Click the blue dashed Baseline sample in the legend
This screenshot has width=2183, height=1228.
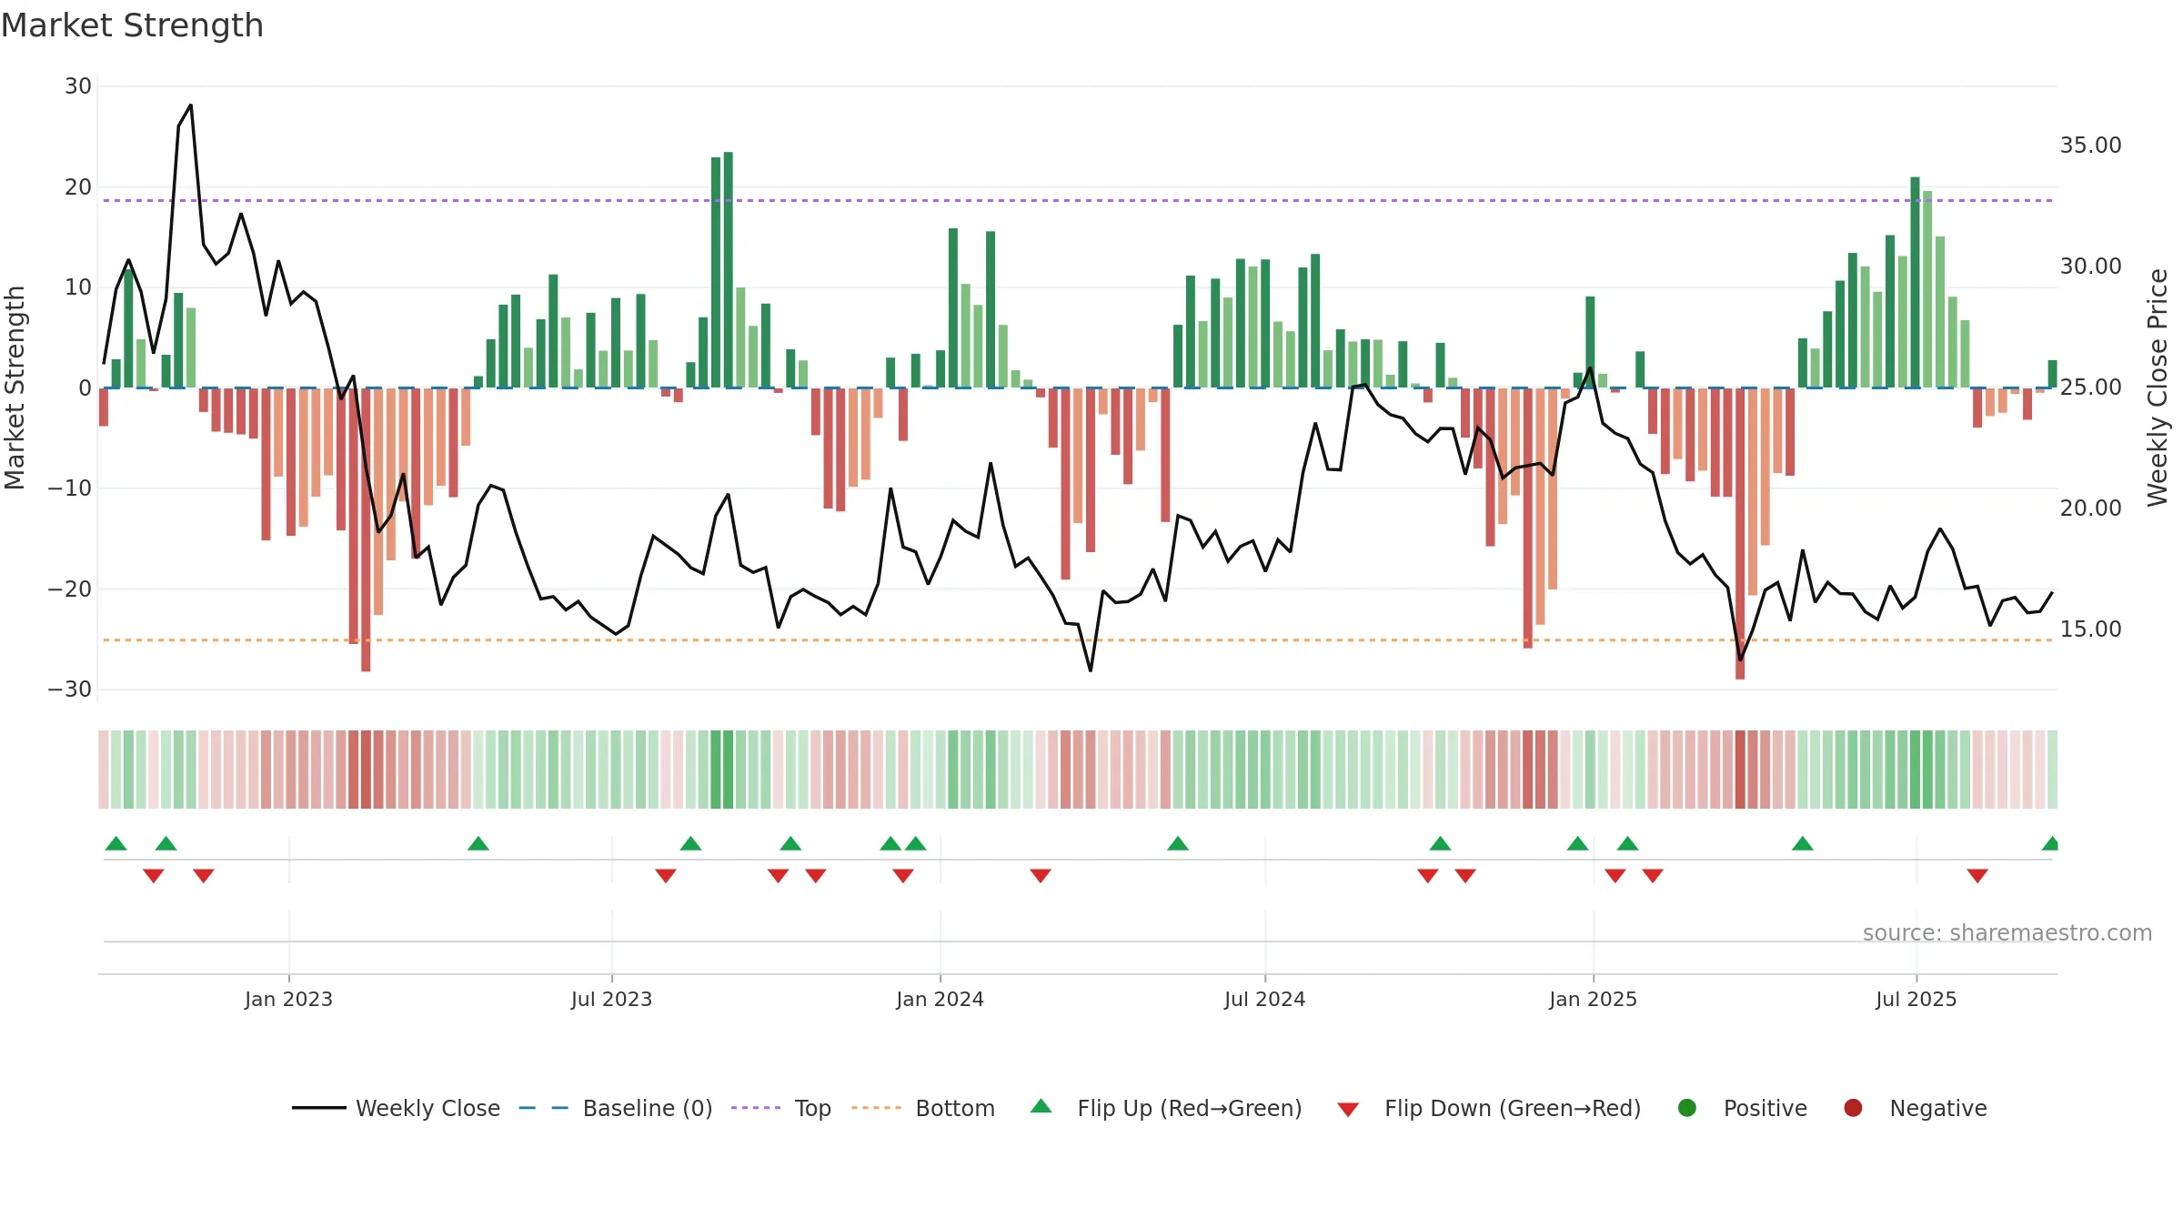544,1108
